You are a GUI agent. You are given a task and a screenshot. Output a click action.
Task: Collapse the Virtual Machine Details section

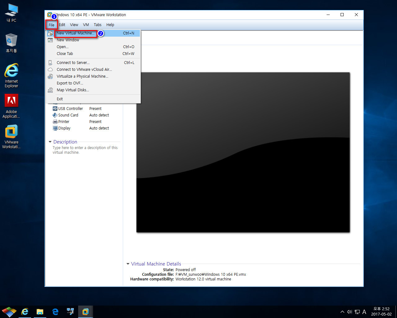tap(128, 264)
